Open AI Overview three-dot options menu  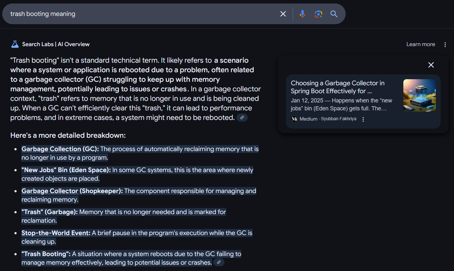[445, 45]
